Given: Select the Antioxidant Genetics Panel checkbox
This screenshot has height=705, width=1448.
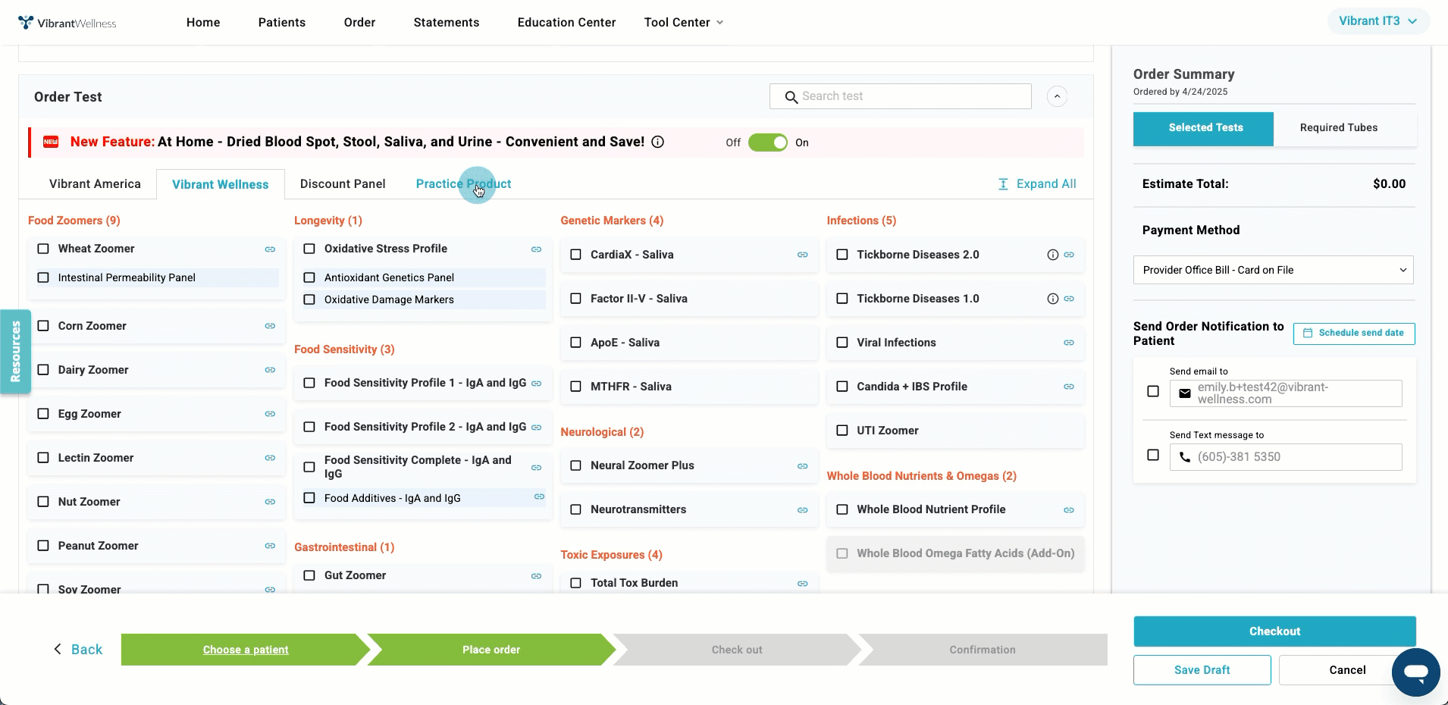Looking at the screenshot, I should point(309,277).
